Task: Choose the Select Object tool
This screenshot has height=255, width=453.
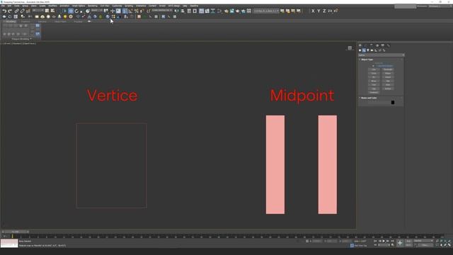Action: 47,11
